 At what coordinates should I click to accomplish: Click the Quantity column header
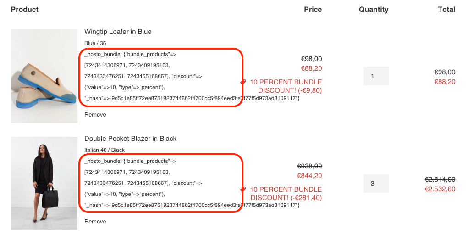tap(374, 10)
